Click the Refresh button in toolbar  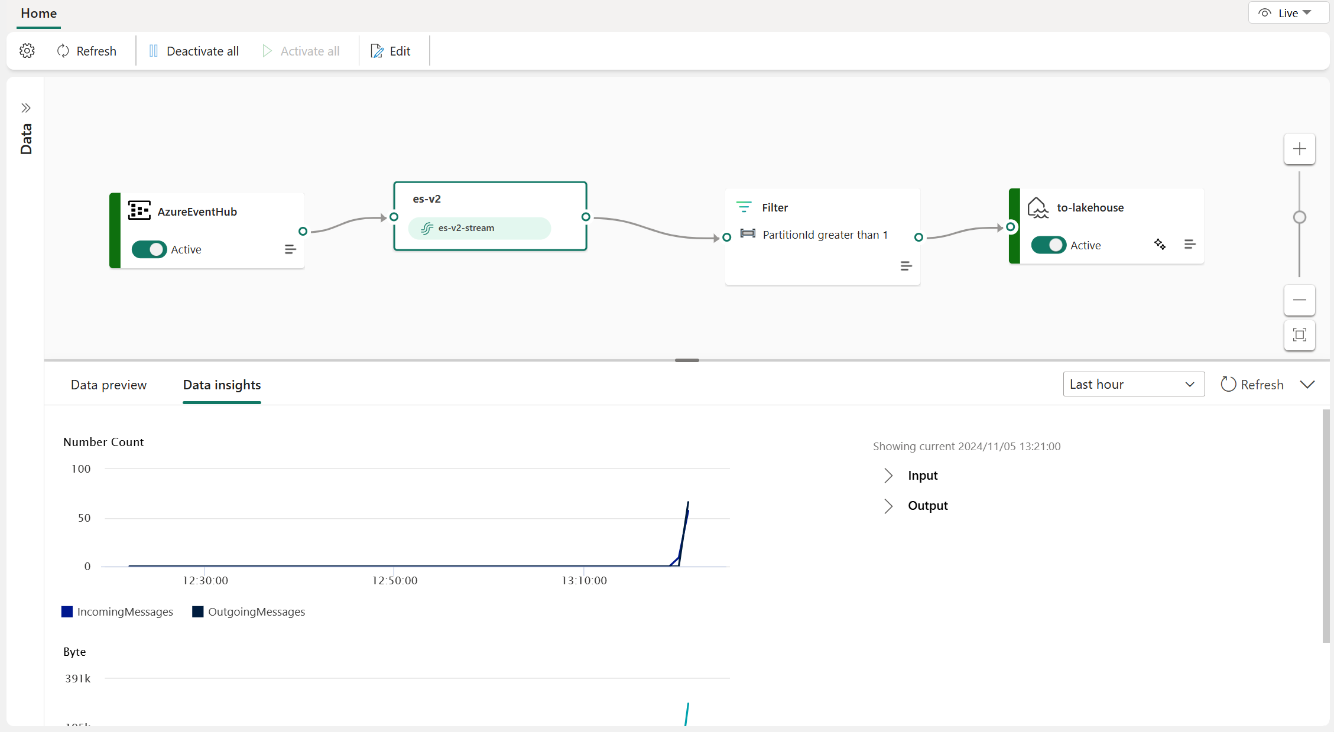tap(87, 50)
